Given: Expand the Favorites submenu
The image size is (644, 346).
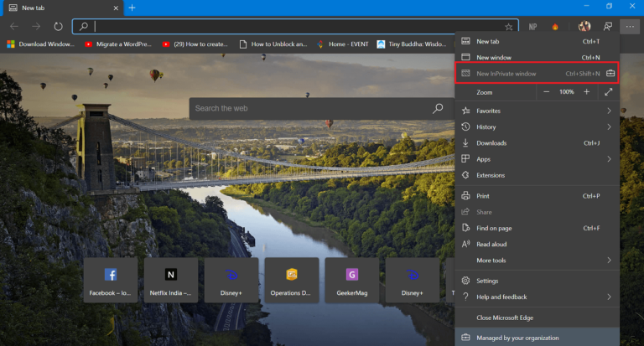Looking at the screenshot, I should [537, 111].
